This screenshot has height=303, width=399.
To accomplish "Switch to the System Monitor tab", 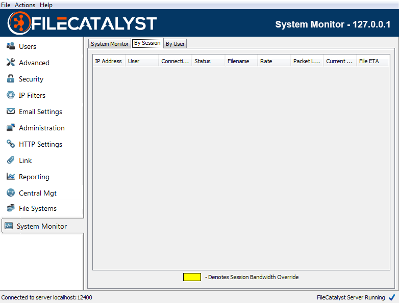I will click(x=110, y=44).
